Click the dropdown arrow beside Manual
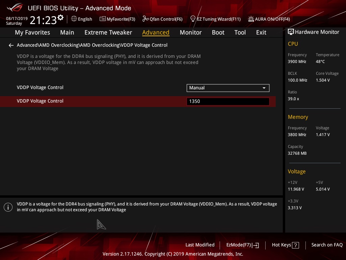Screen dimensions: 346x260 (264, 88)
